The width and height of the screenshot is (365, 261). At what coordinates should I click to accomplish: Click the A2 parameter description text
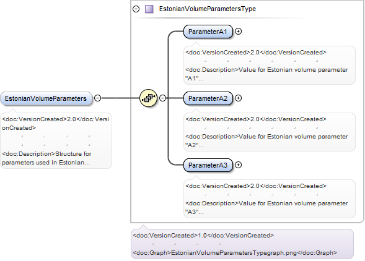coord(266,140)
